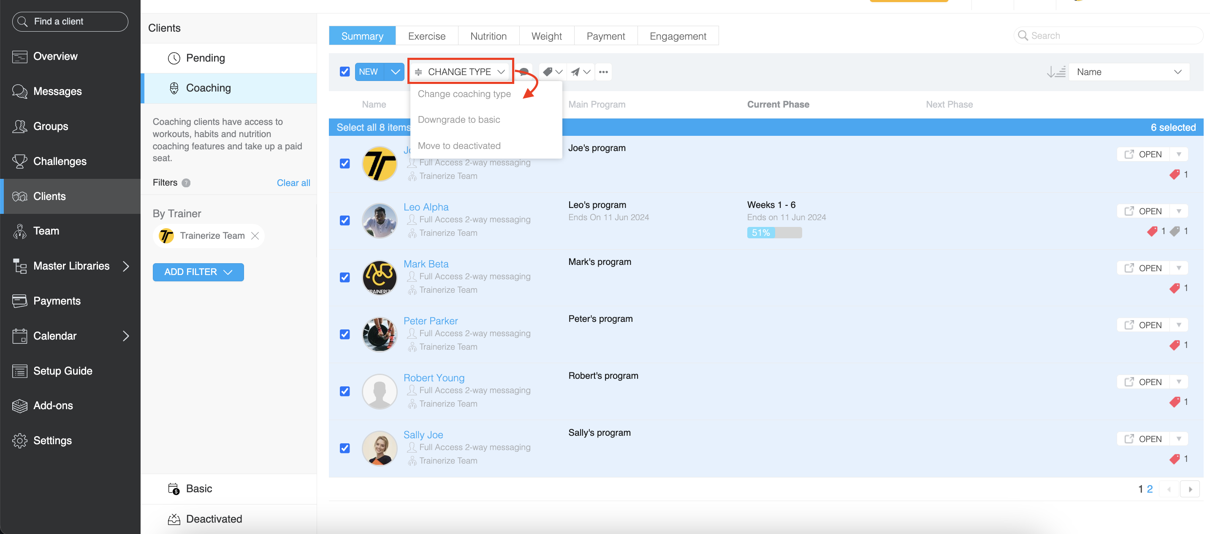The width and height of the screenshot is (1210, 534).
Task: Uncheck Peter Parker's checkbox
Action: coord(345,334)
